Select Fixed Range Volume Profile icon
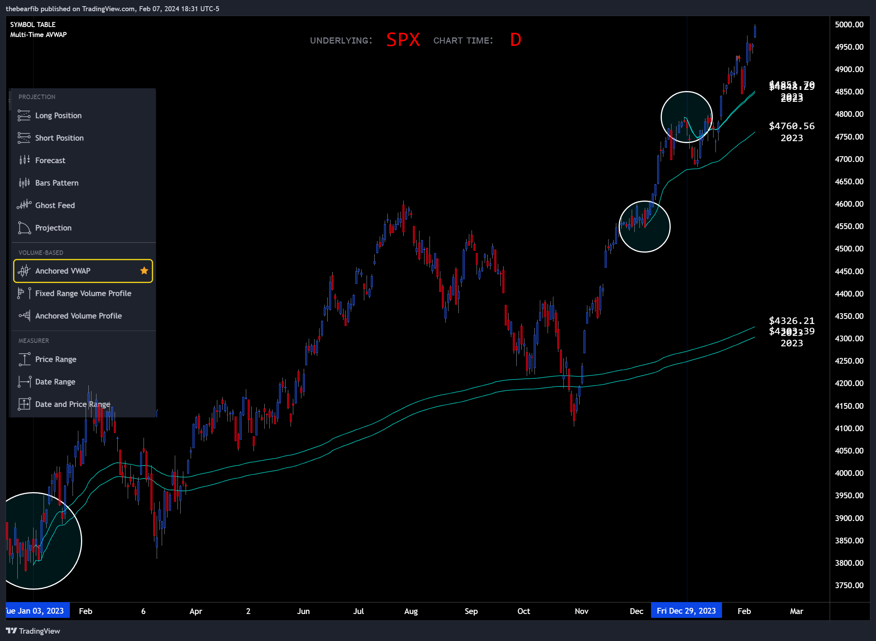Screen dimensions: 876x641 coord(24,294)
